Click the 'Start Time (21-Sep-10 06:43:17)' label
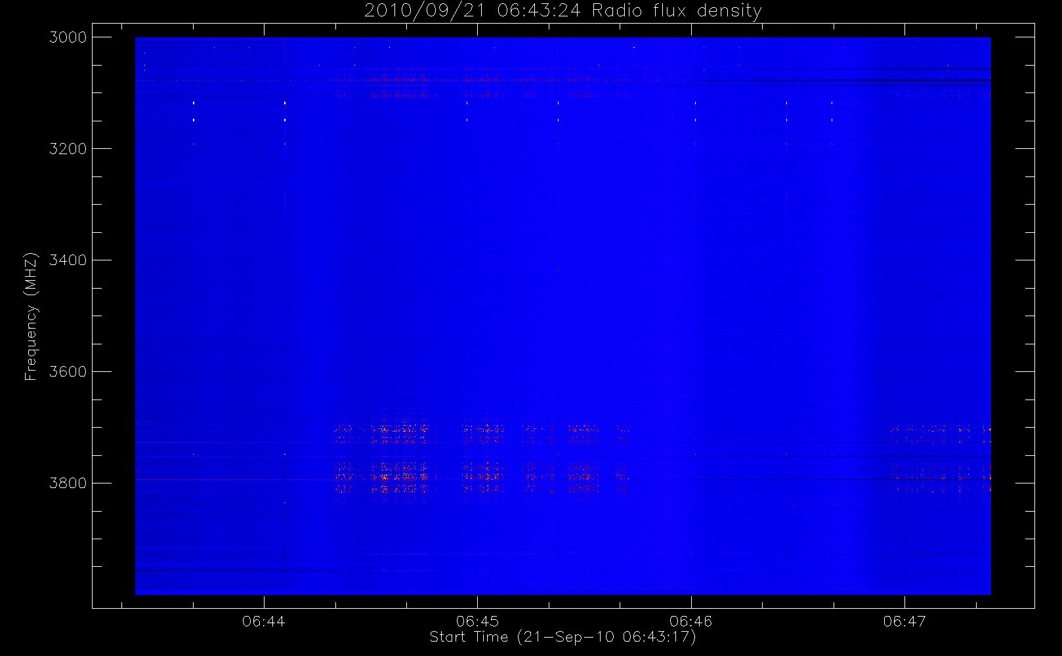This screenshot has height=656, width=1062. click(x=563, y=637)
